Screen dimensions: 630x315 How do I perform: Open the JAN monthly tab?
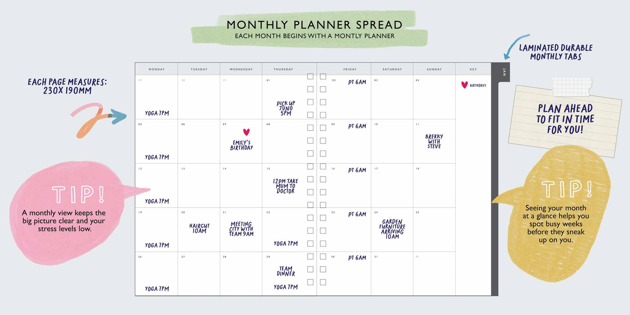pos(504,72)
